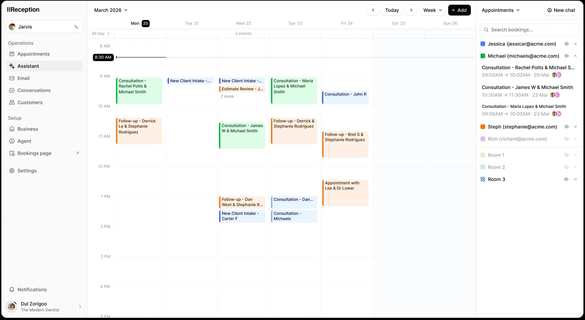Open the Week view dropdown
Screen dimensions: 585x320
432,10
